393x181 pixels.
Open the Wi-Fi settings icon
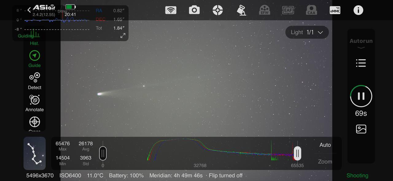point(171,10)
